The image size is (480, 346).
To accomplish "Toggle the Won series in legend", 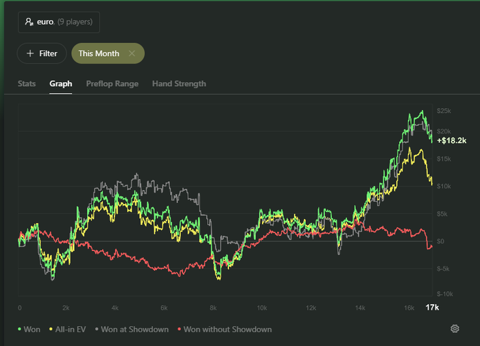I will tap(29, 330).
